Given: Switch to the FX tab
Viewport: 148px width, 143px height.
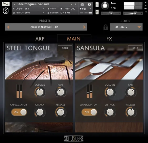Looking at the screenshot, I should 109,39.
